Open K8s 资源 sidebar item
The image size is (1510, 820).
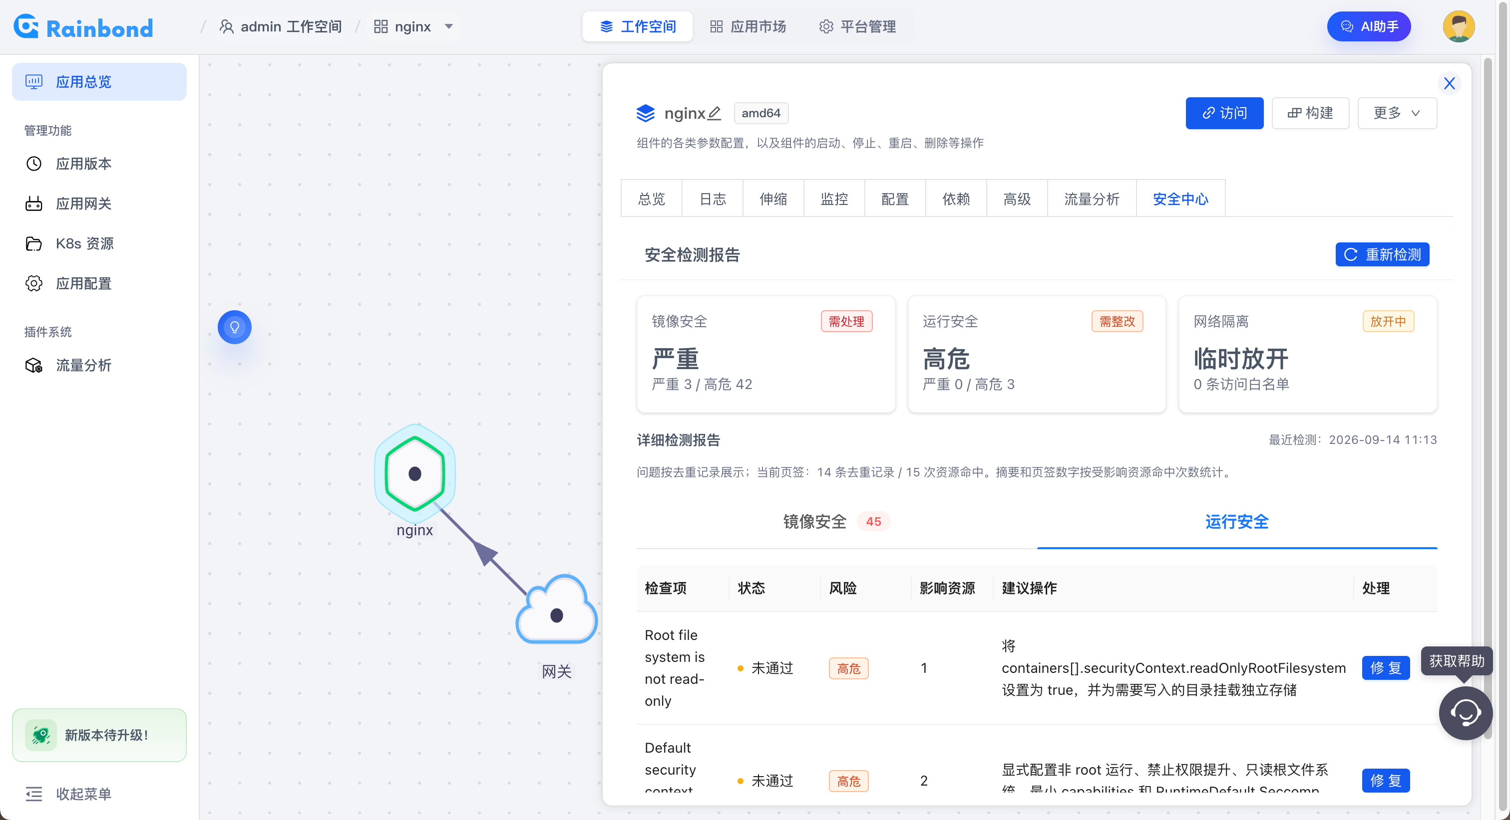(99, 244)
